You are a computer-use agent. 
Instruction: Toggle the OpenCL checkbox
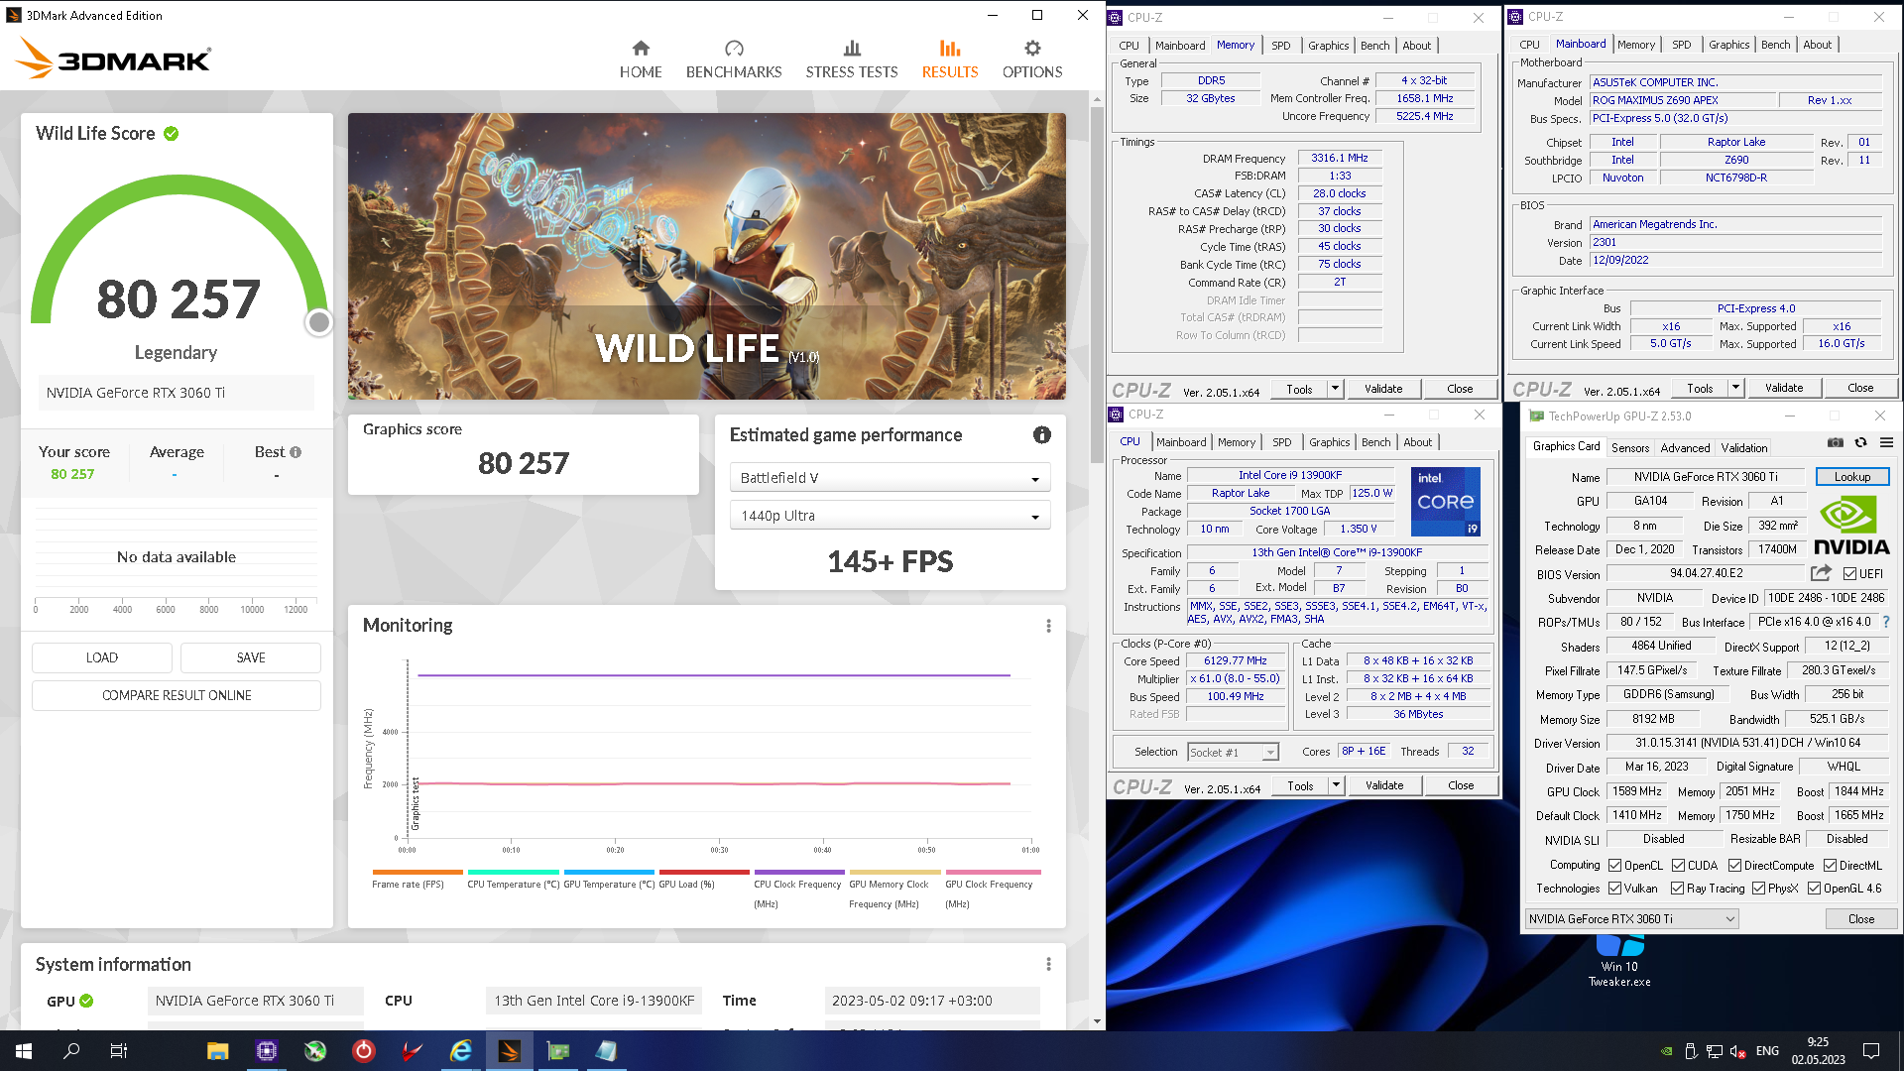pos(1614,866)
